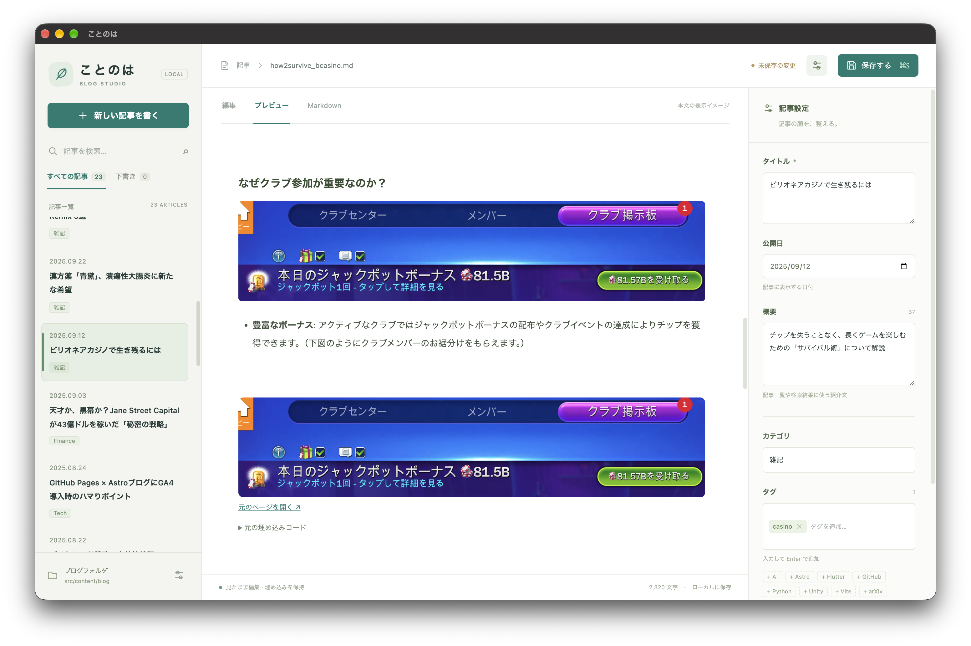971x646 pixels.
Task: Click the document icon in breadcrumb
Action: 225,65
